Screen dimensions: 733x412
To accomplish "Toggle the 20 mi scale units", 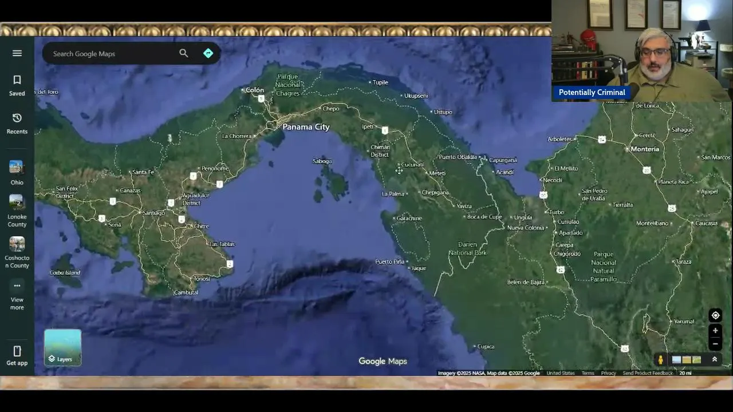I will 685,373.
